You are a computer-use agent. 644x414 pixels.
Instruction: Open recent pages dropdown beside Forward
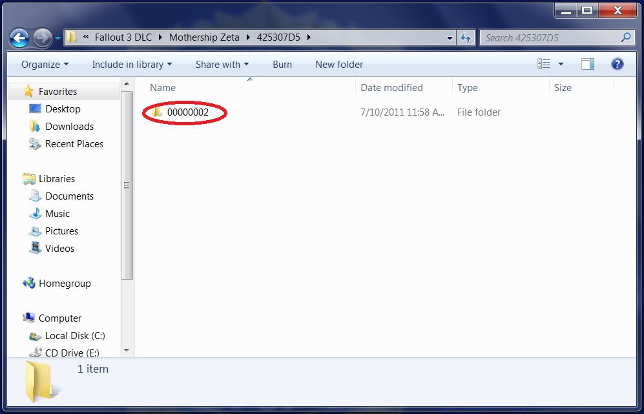(57, 38)
